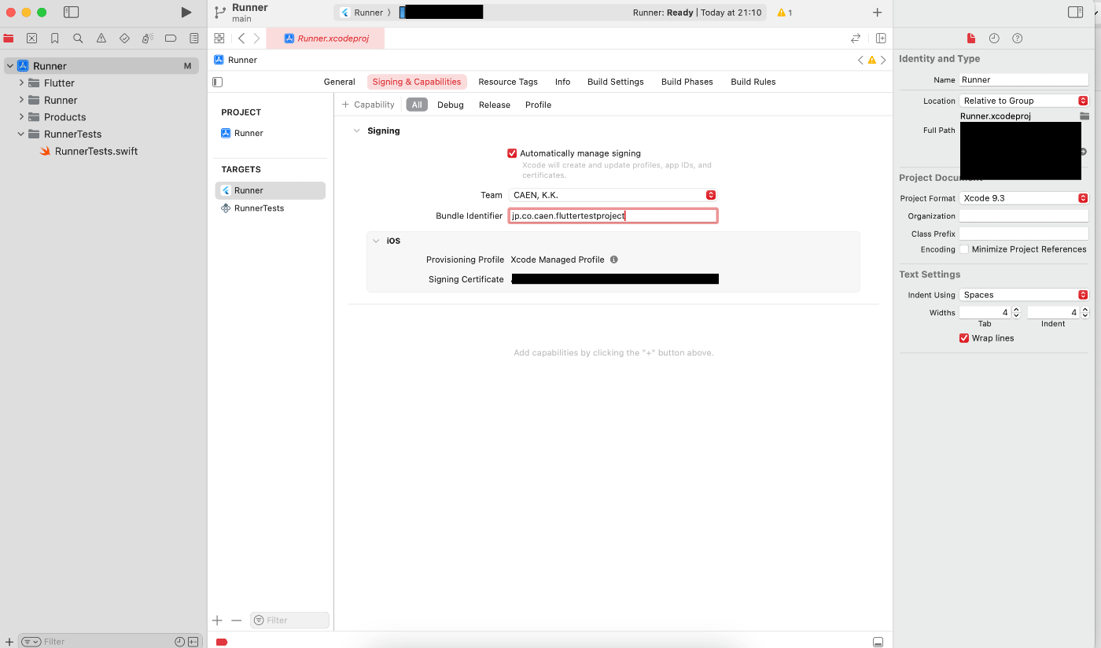Select the All configuration filter
Screen dimensions: 1101x648
417,105
